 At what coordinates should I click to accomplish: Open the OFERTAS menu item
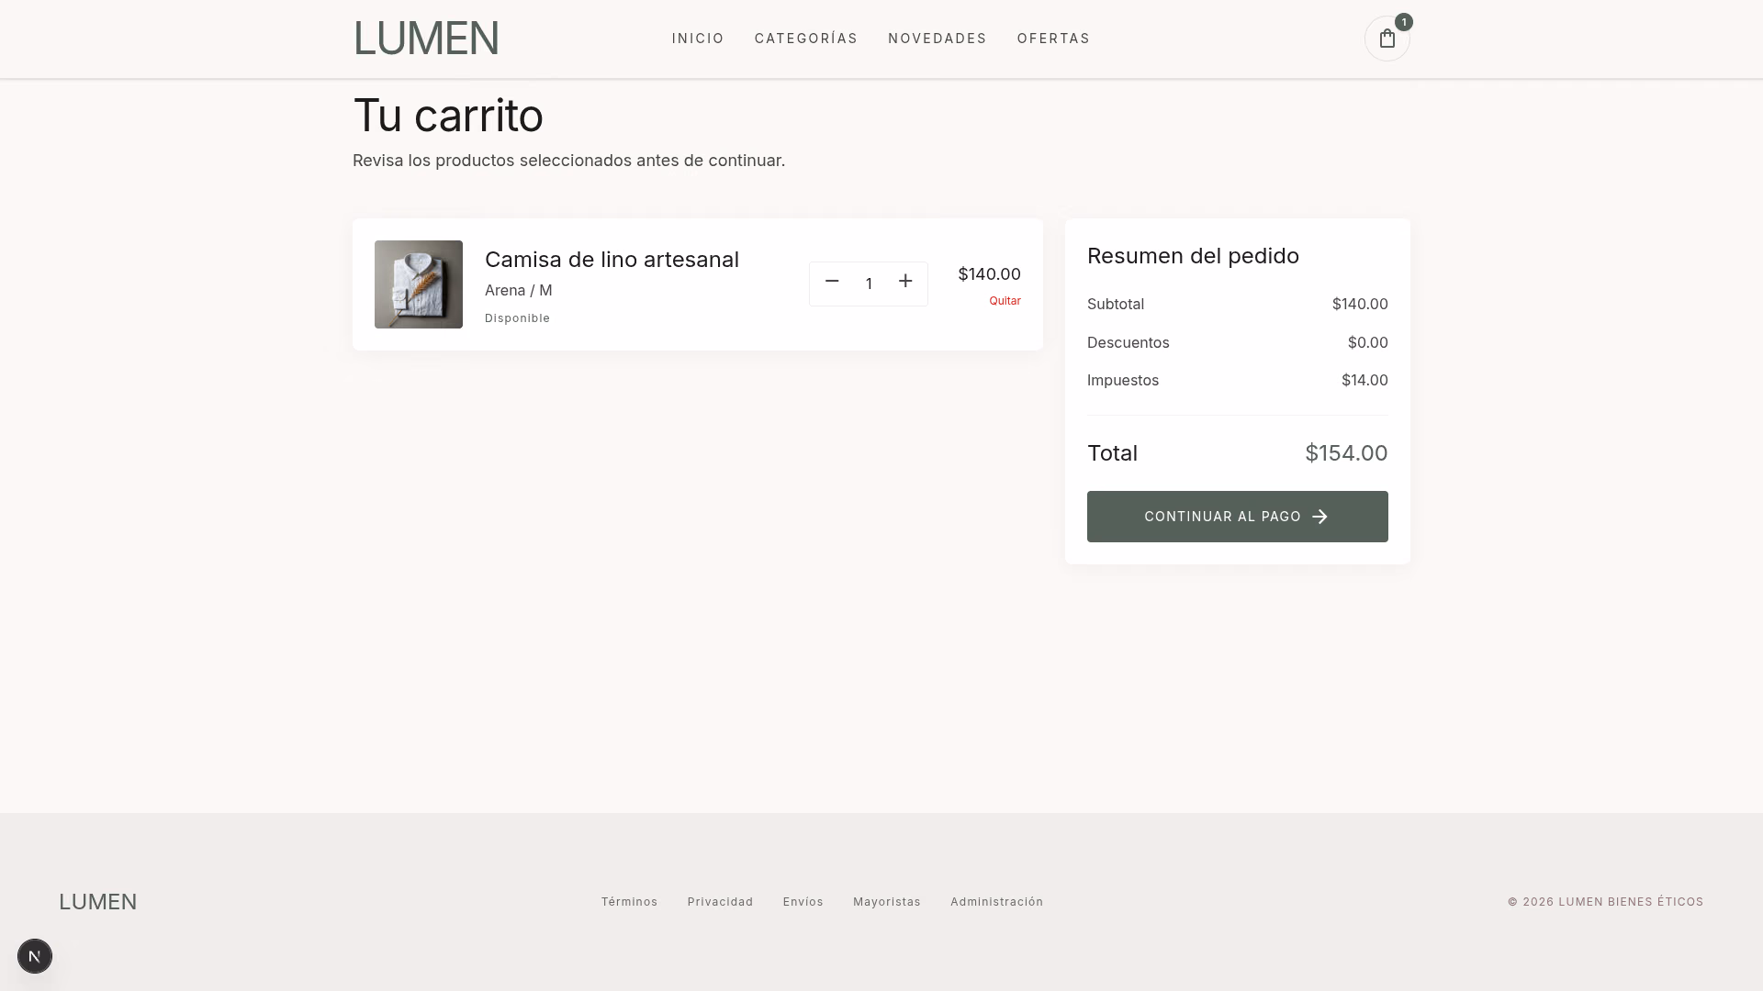1053,39
